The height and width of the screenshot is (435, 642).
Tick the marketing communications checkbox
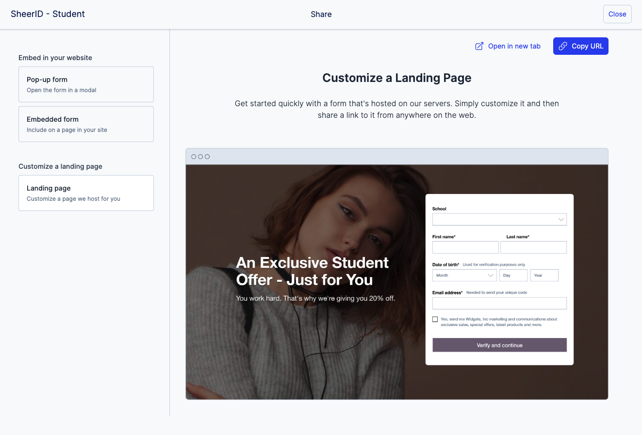[x=435, y=319]
